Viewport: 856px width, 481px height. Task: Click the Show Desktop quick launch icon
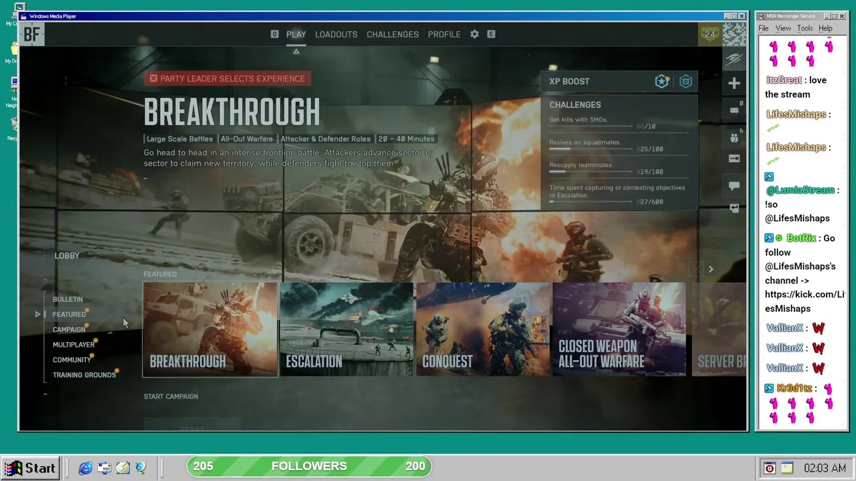tap(122, 468)
